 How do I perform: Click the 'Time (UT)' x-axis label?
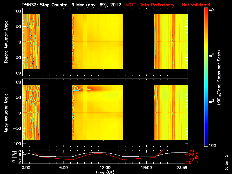105,172
